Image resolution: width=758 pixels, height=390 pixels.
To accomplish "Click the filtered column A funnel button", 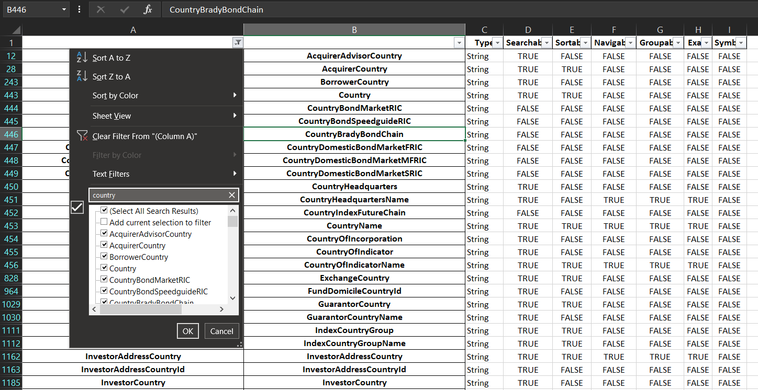I will [238, 43].
